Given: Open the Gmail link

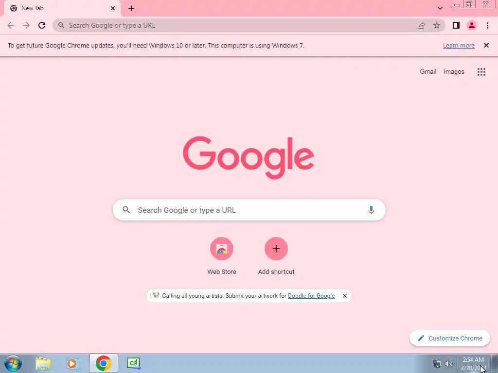Looking at the screenshot, I should coord(428,72).
